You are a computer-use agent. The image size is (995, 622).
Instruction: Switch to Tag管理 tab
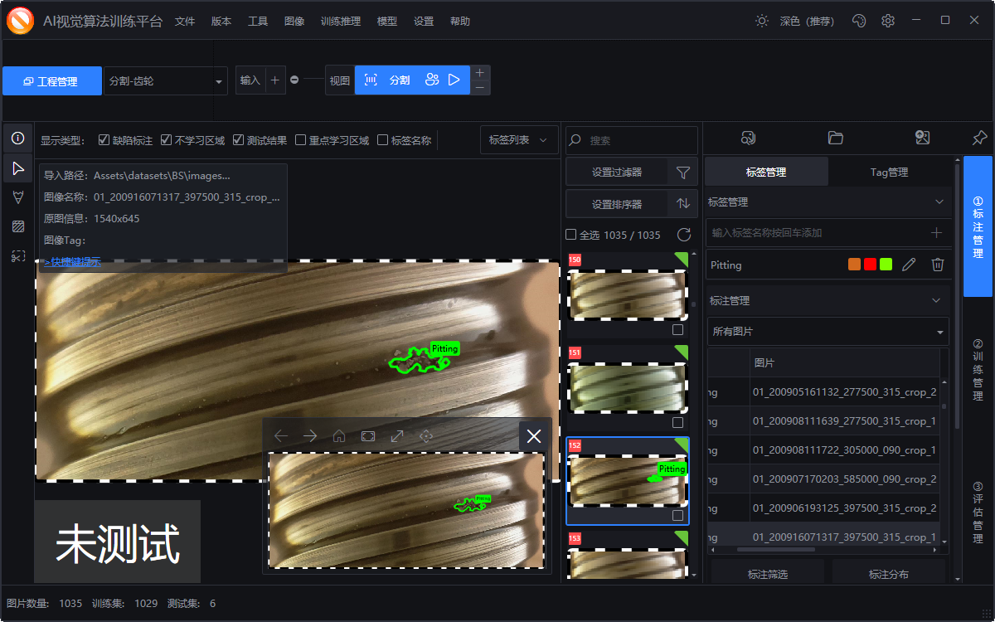pyautogui.click(x=889, y=172)
